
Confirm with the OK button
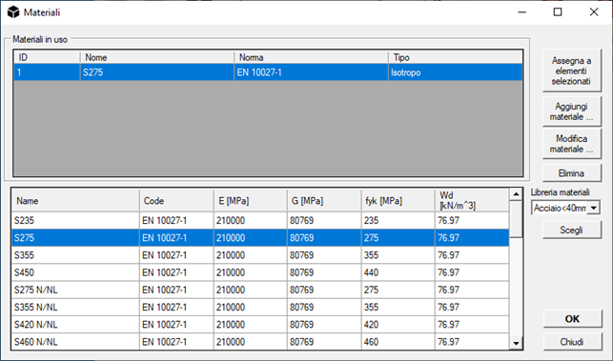[572, 319]
